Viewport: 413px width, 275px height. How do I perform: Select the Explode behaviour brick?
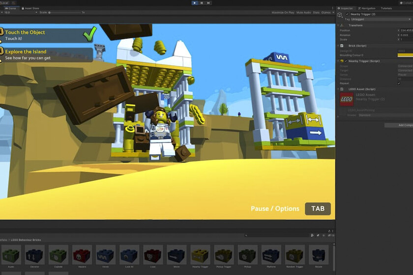point(58,255)
